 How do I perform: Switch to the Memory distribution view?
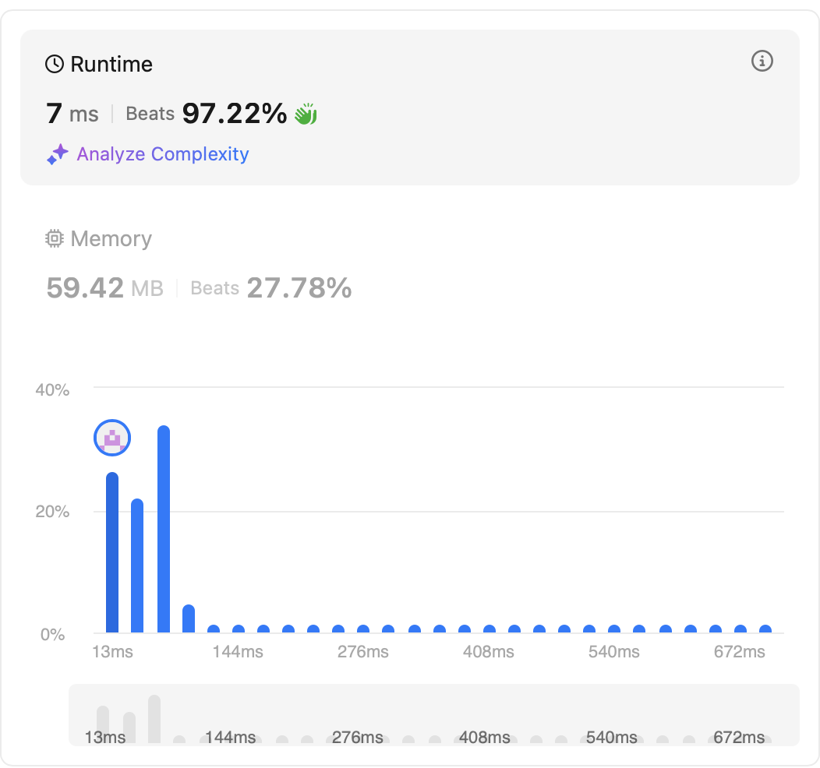tap(111, 239)
